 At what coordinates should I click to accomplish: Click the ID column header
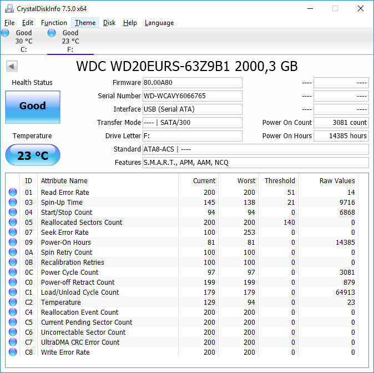(x=28, y=180)
